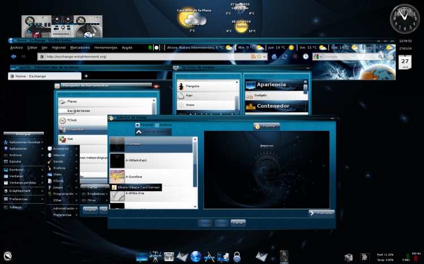Click the Firefox reload icon
Screen dimensions: 424x264
(284, 56)
